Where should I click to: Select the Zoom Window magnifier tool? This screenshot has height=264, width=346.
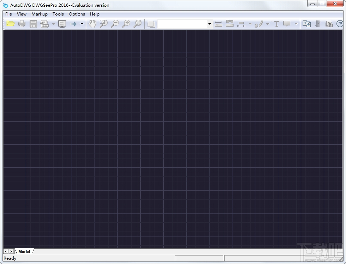pyautogui.click(x=103, y=24)
